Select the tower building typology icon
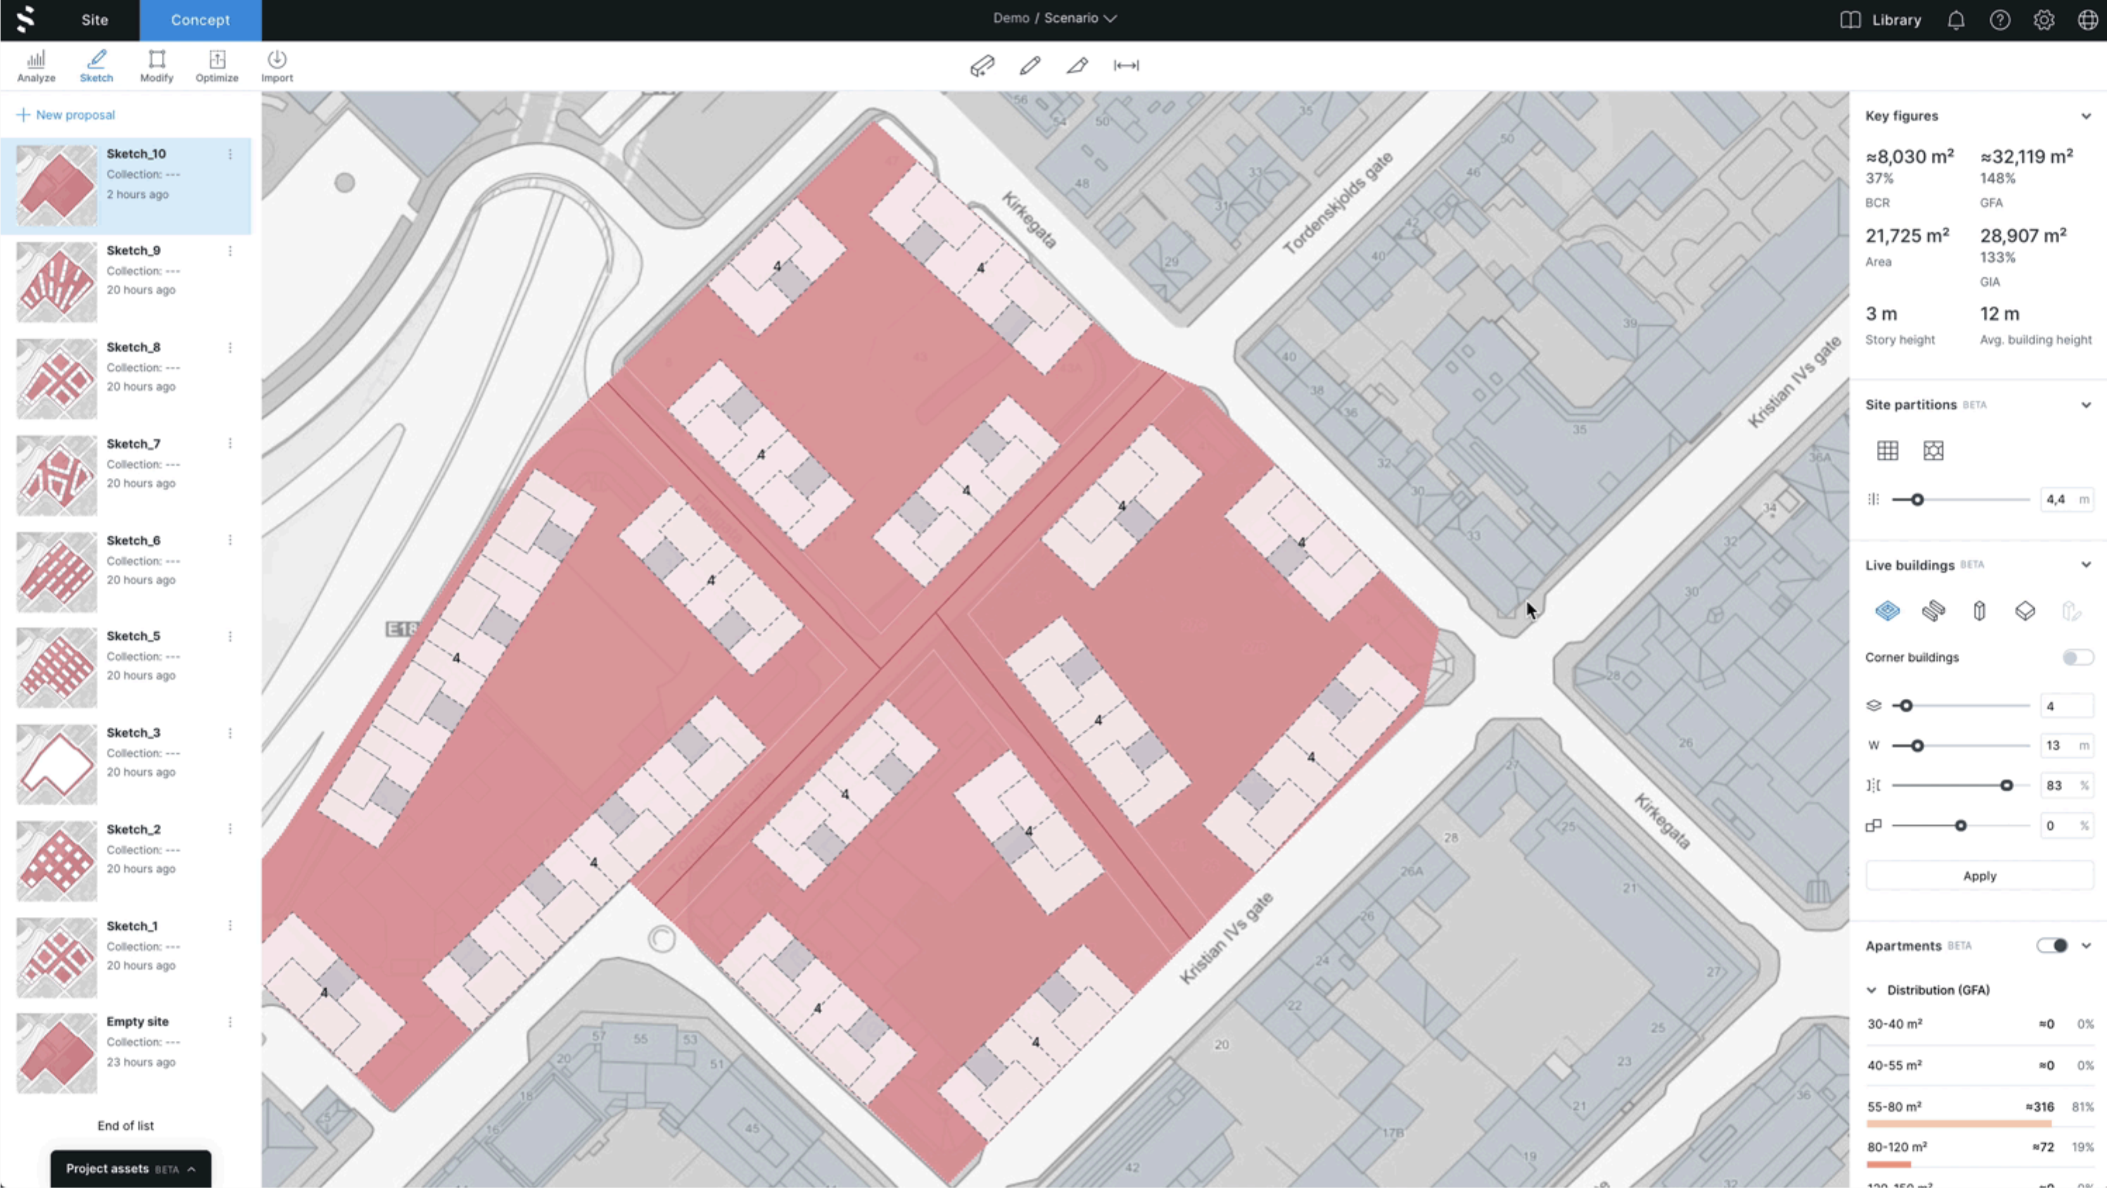The height and width of the screenshot is (1188, 2107). (x=1980, y=611)
